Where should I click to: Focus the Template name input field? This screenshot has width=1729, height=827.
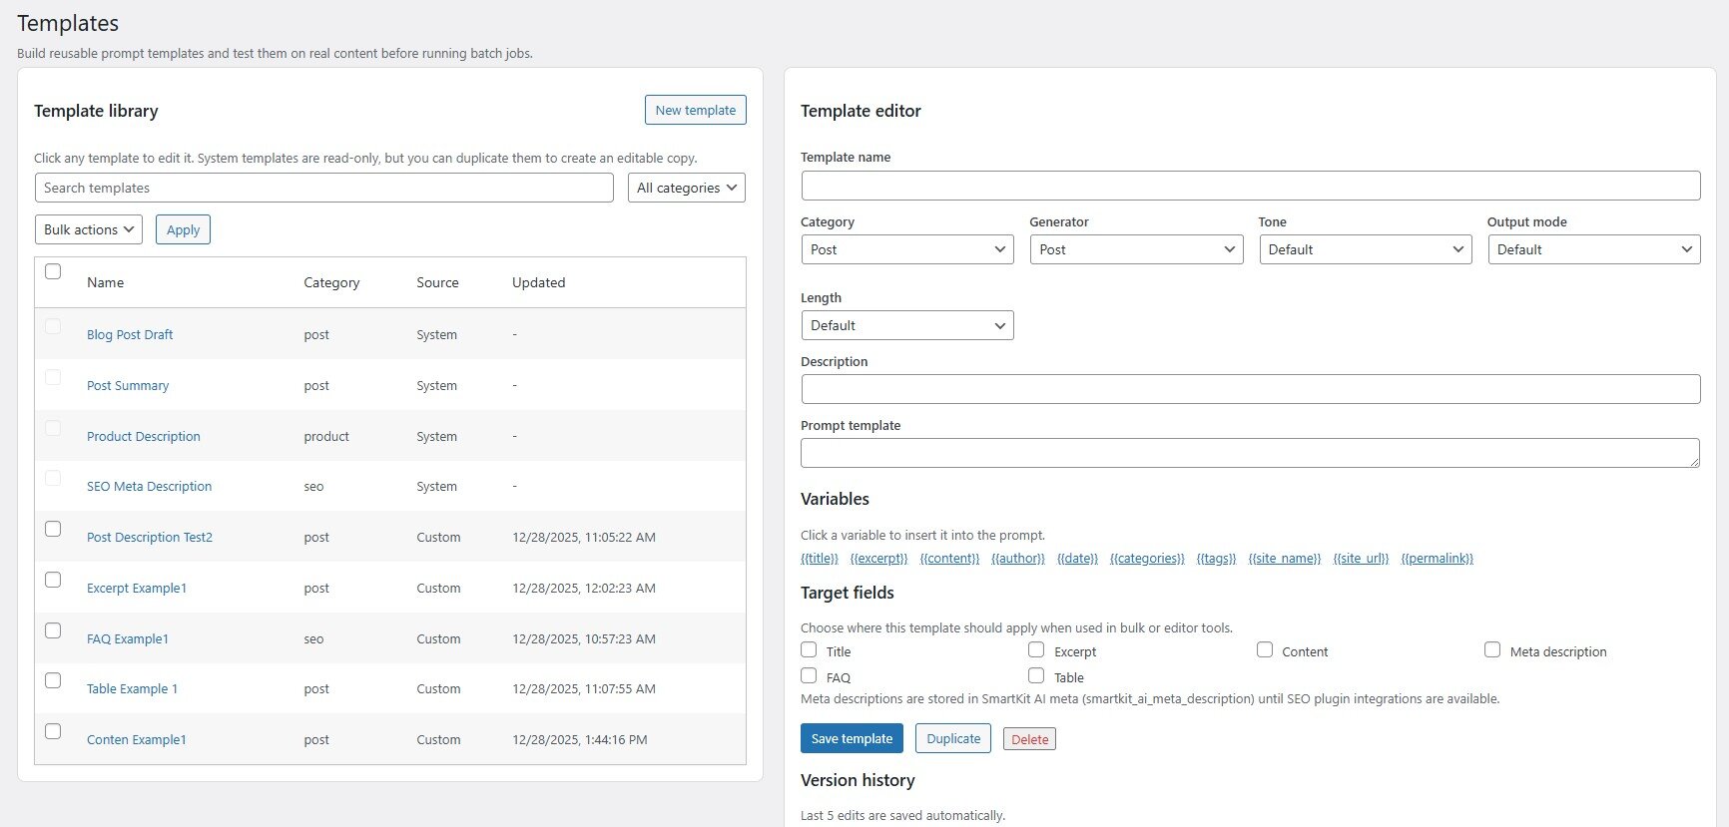tap(1250, 186)
